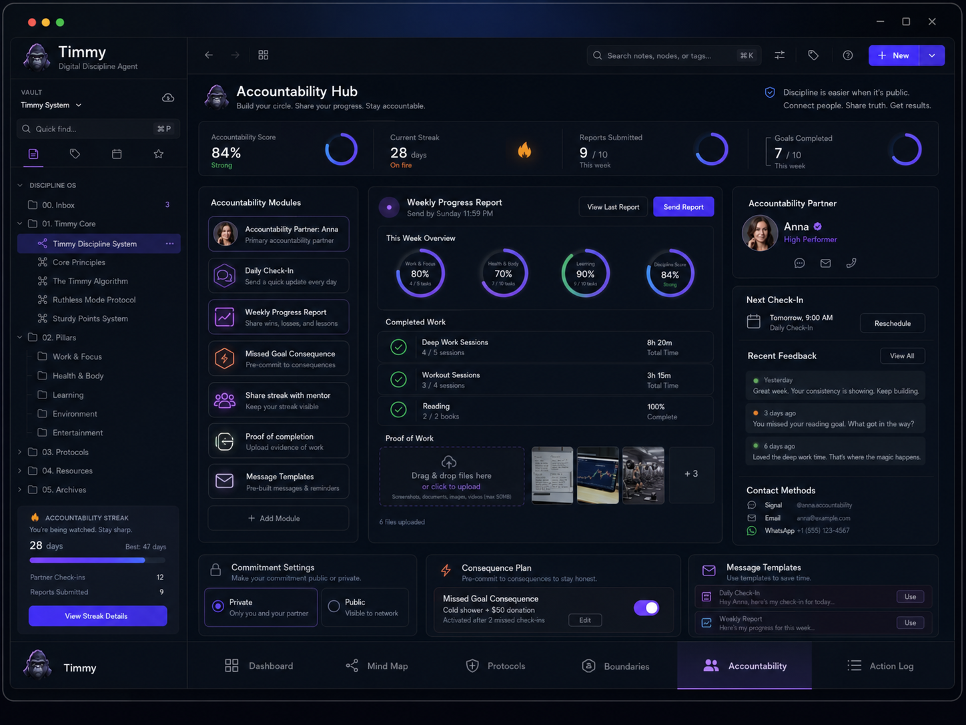Toggle Reading completed check mark

pyautogui.click(x=398, y=410)
